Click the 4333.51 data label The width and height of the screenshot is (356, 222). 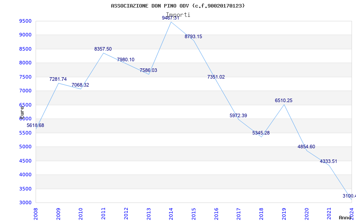[x=328, y=161]
